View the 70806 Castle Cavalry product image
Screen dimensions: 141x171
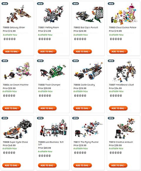point(88,71)
